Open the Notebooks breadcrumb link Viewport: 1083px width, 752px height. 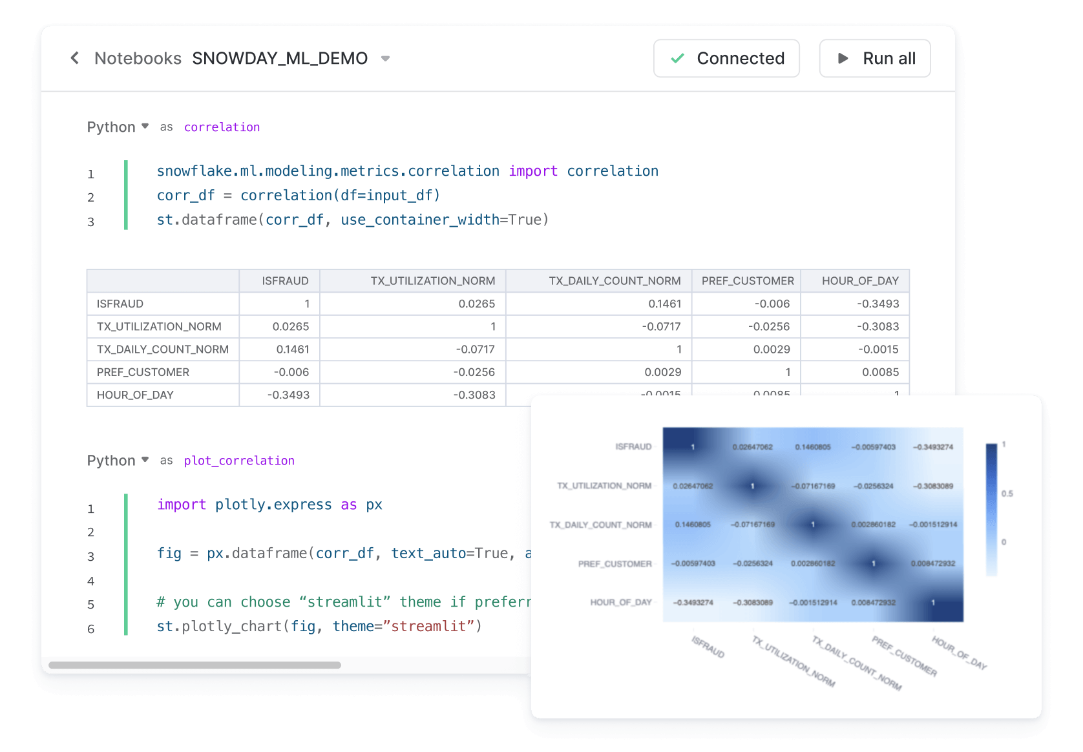pos(138,58)
